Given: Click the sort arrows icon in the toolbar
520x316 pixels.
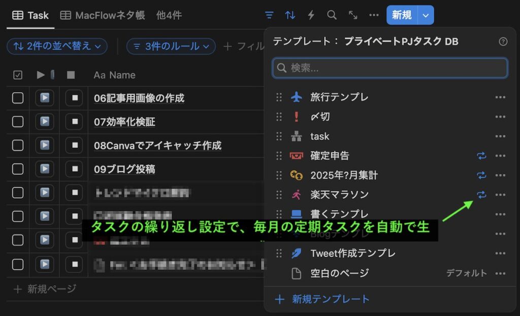Looking at the screenshot, I should pos(290,15).
